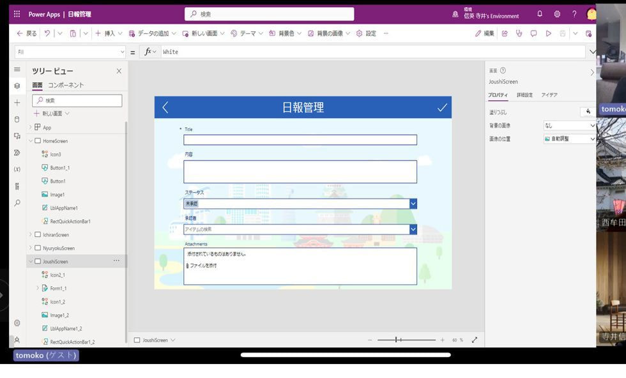The height and width of the screenshot is (378, 626).
Task: Open the comments icon in the toolbar
Action: [533, 33]
